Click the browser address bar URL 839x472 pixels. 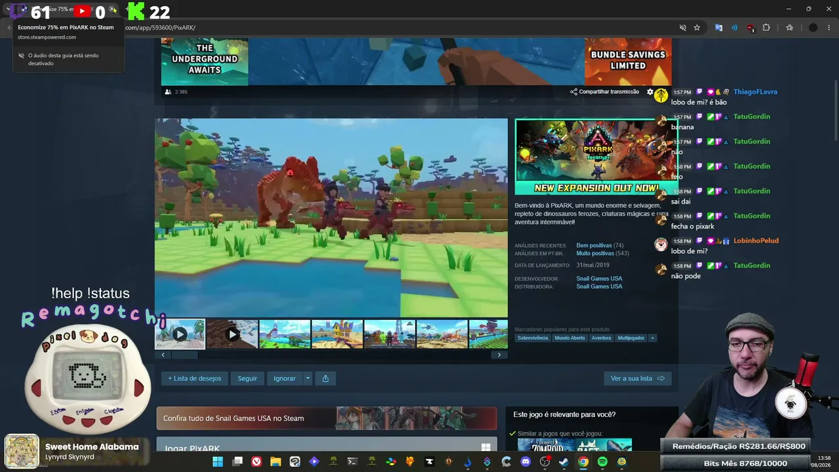tap(159, 28)
